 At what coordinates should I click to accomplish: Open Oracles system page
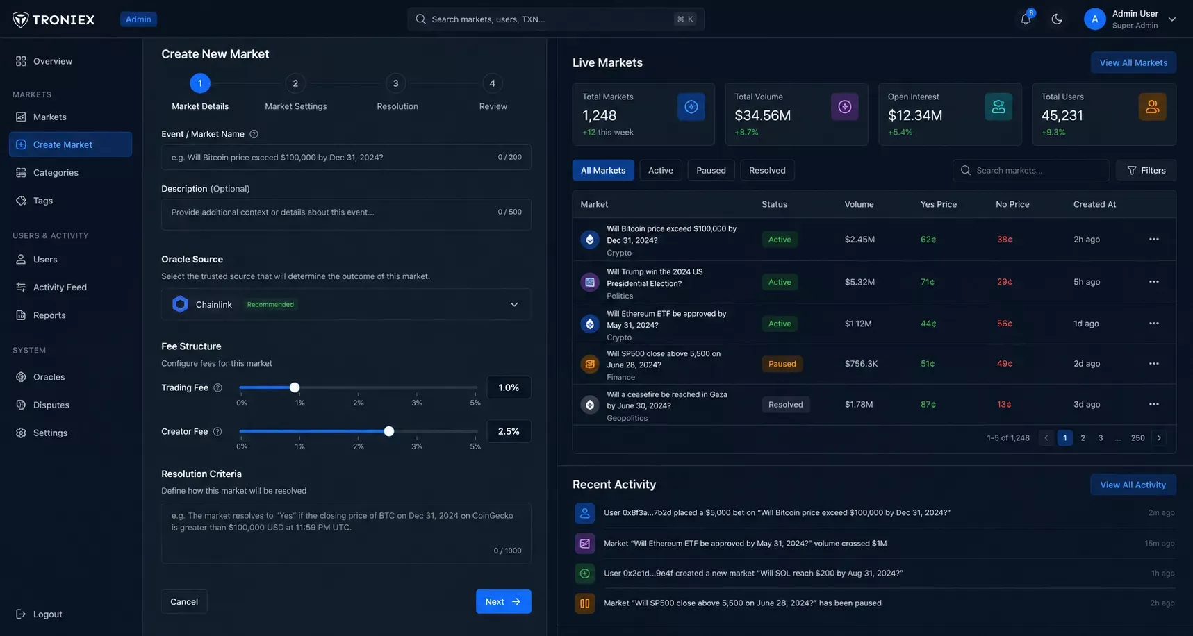click(x=70, y=377)
